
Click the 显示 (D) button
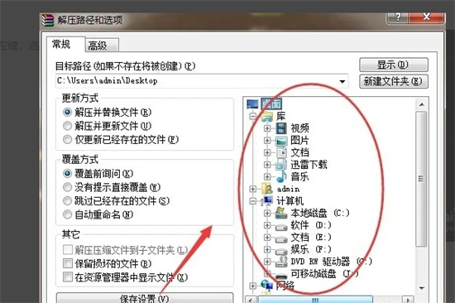[394, 65]
